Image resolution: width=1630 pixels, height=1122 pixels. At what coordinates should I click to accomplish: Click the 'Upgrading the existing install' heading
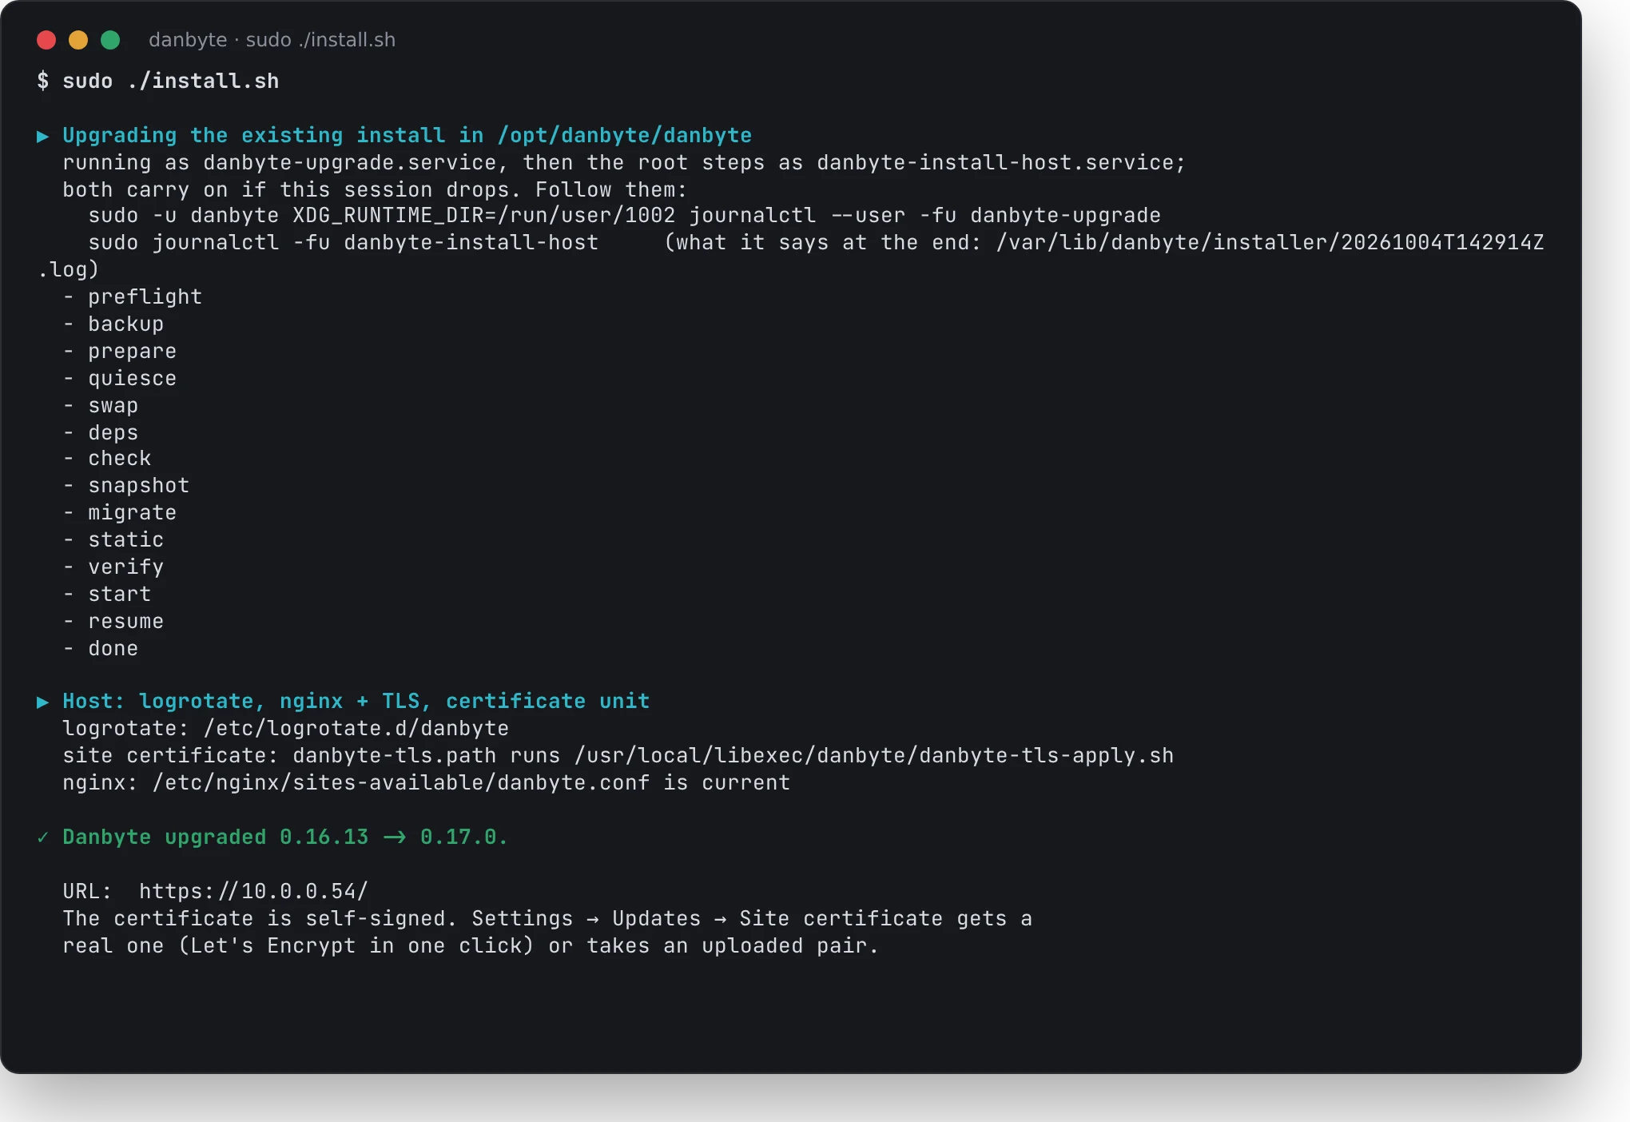[407, 135]
